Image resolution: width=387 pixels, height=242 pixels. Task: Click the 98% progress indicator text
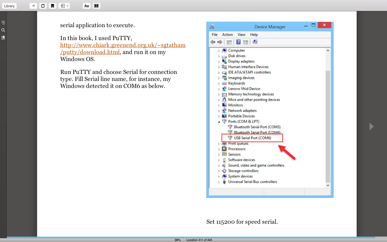pos(178,240)
